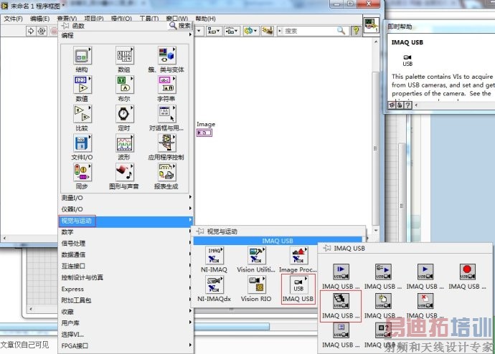Select the 数学 palette category
Image resolution: width=495 pixels, height=354 pixels.
click(x=126, y=232)
